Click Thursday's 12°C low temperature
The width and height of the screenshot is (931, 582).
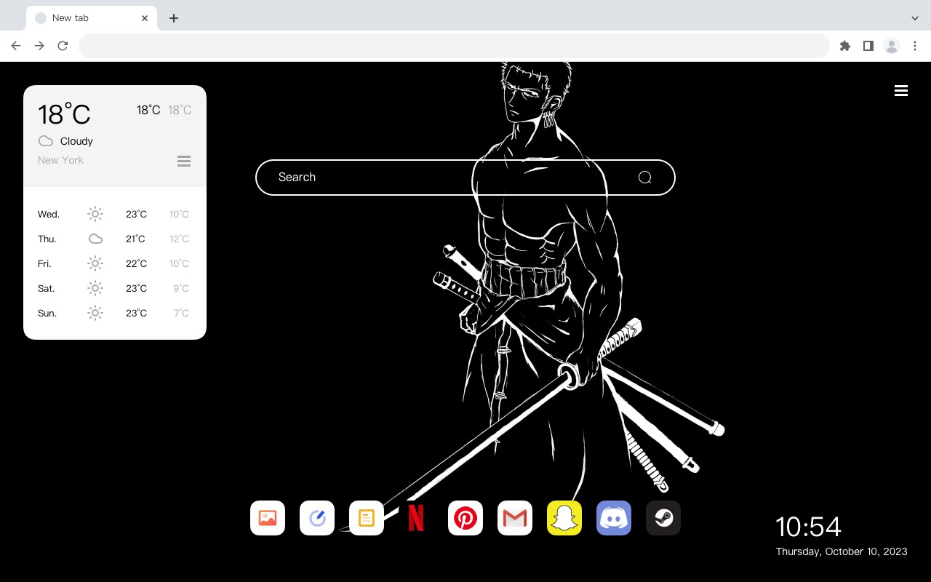coord(179,239)
